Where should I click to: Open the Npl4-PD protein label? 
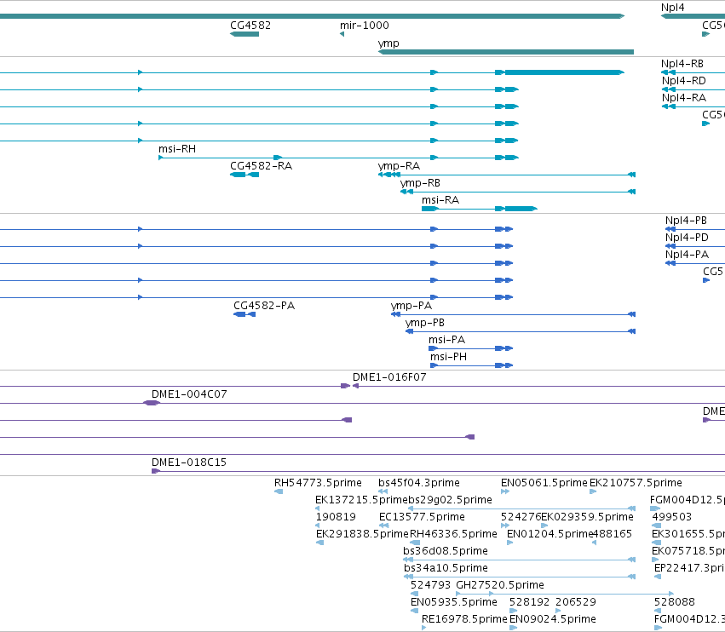687,238
